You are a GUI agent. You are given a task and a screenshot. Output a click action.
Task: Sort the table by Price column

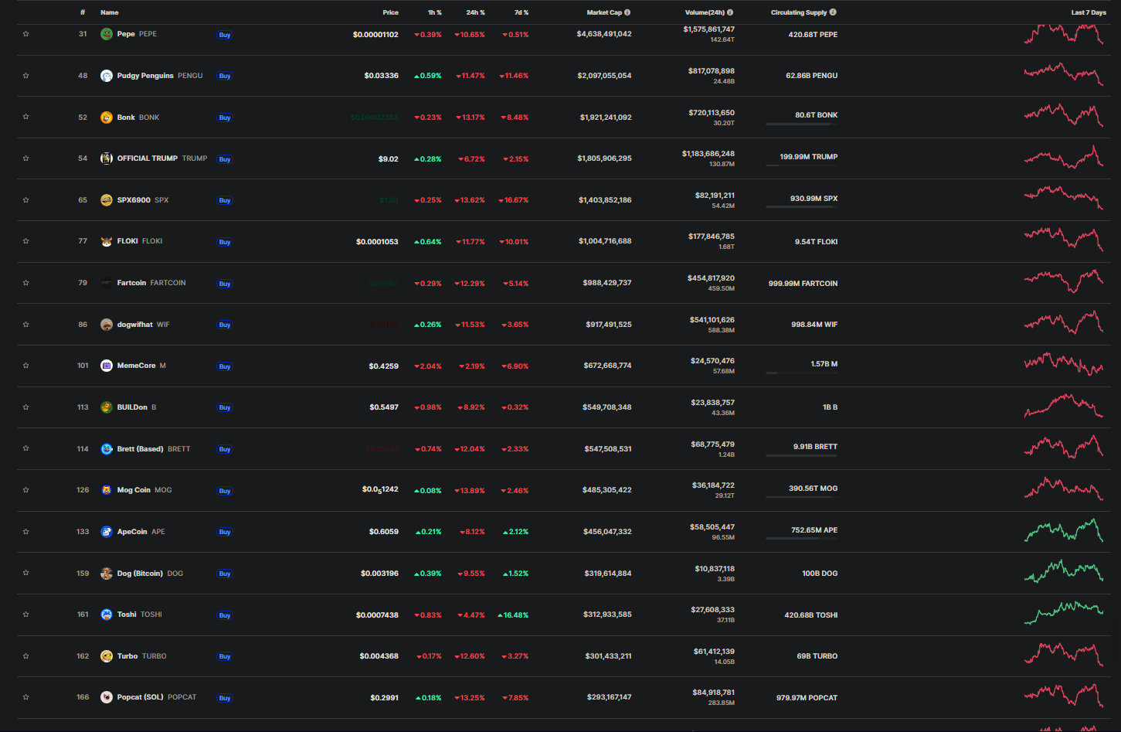pos(391,12)
